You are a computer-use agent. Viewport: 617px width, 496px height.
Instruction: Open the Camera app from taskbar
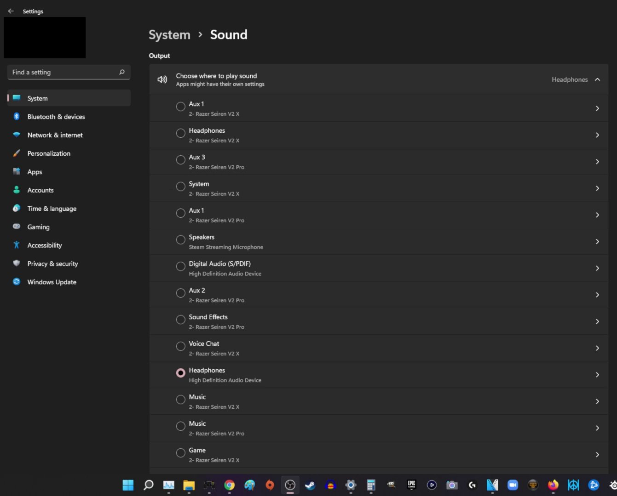(x=452, y=485)
